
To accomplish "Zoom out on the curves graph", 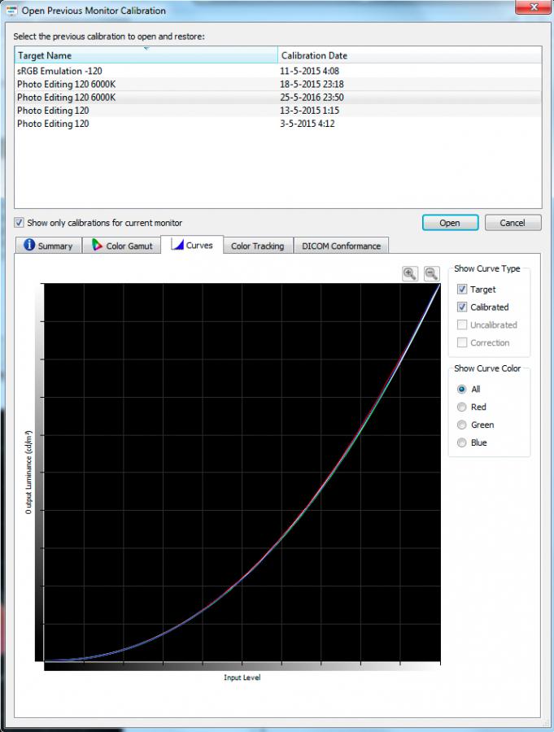I will click(x=432, y=273).
